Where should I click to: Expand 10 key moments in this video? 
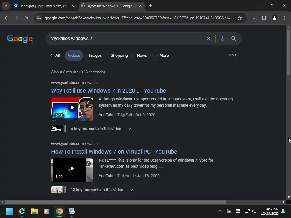click(x=102, y=190)
